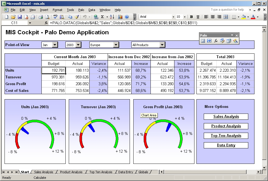Expand the Jan month dropdown
This screenshot has width=268, height=181.
click(55, 45)
